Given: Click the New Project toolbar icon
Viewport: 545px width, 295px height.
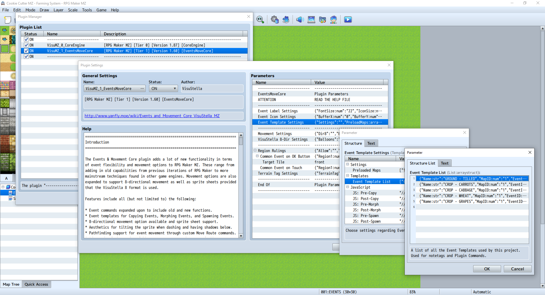Looking at the screenshot, I should pyautogui.click(x=8, y=20).
